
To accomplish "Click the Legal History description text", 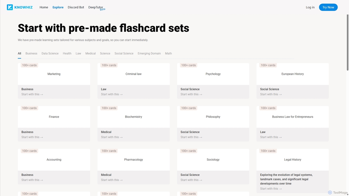I will 286,179.
